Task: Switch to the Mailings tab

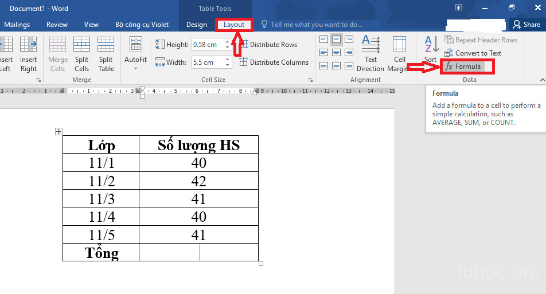Action: click(17, 25)
